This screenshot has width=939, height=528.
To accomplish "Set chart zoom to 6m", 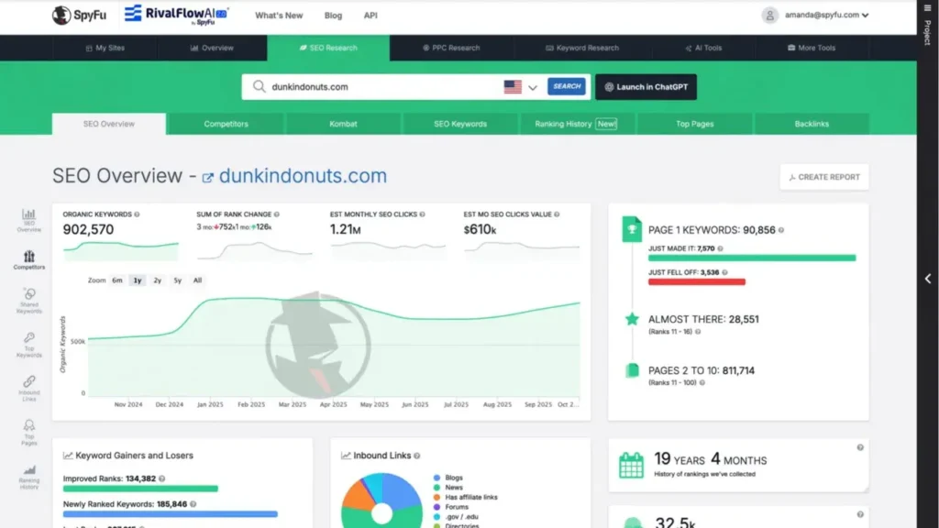I will (117, 280).
